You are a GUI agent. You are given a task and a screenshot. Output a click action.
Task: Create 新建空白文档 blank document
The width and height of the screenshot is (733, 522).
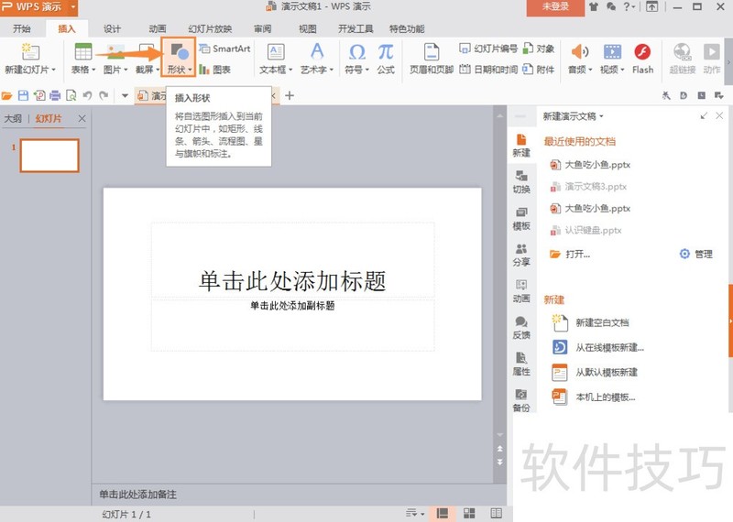(x=591, y=322)
